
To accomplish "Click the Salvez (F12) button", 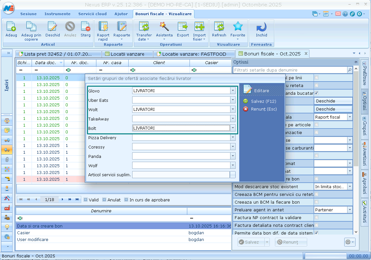I will (x=263, y=101).
